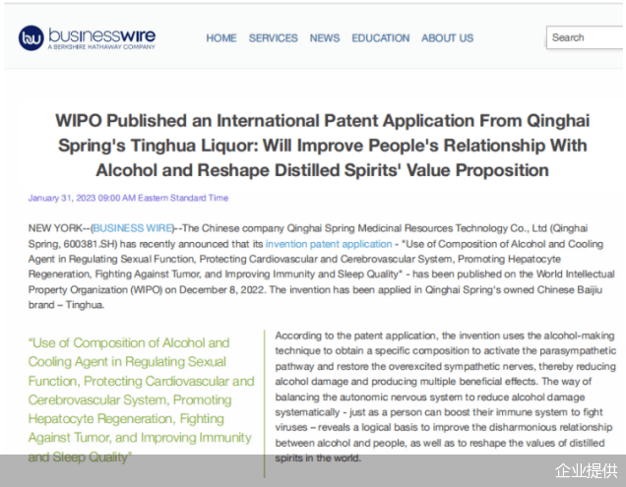
Task: Focus the Search input field
Action: tap(585, 37)
